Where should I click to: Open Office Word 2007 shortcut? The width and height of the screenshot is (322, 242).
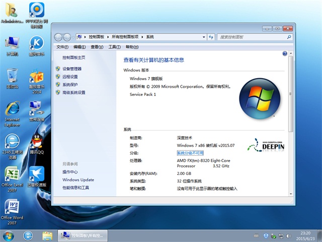pyautogui.click(x=12, y=212)
